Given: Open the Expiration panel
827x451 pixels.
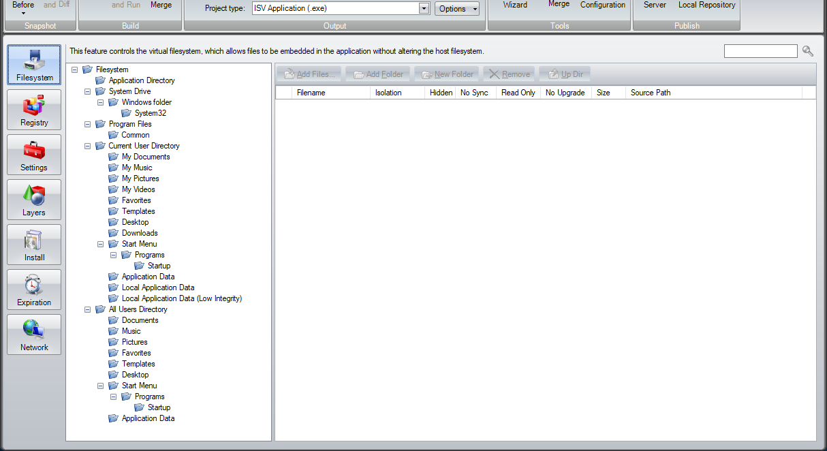Looking at the screenshot, I should pos(33,290).
